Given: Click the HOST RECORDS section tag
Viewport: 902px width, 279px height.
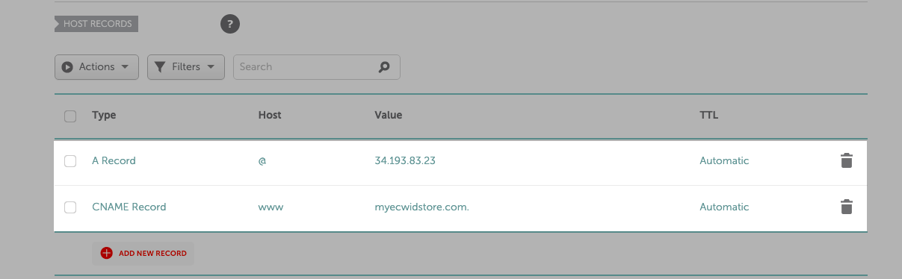Looking at the screenshot, I should 96,24.
